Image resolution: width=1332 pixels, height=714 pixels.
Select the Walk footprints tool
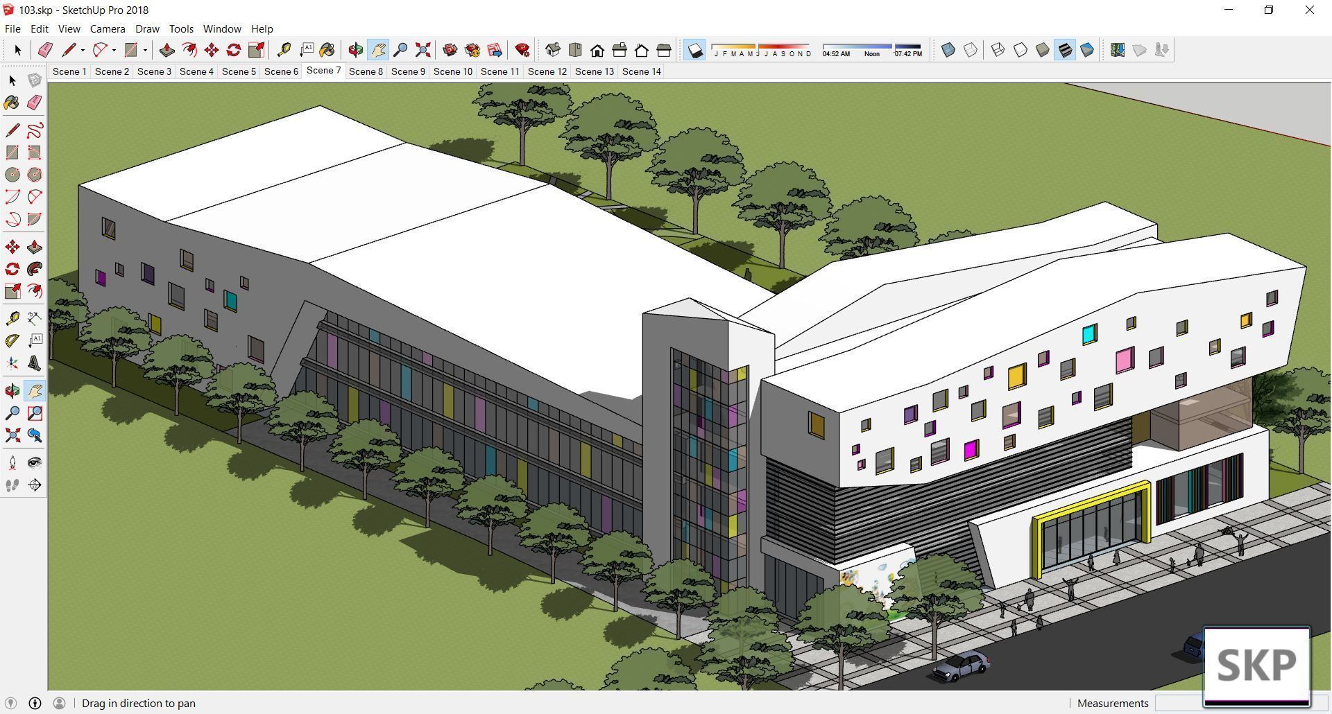click(12, 485)
